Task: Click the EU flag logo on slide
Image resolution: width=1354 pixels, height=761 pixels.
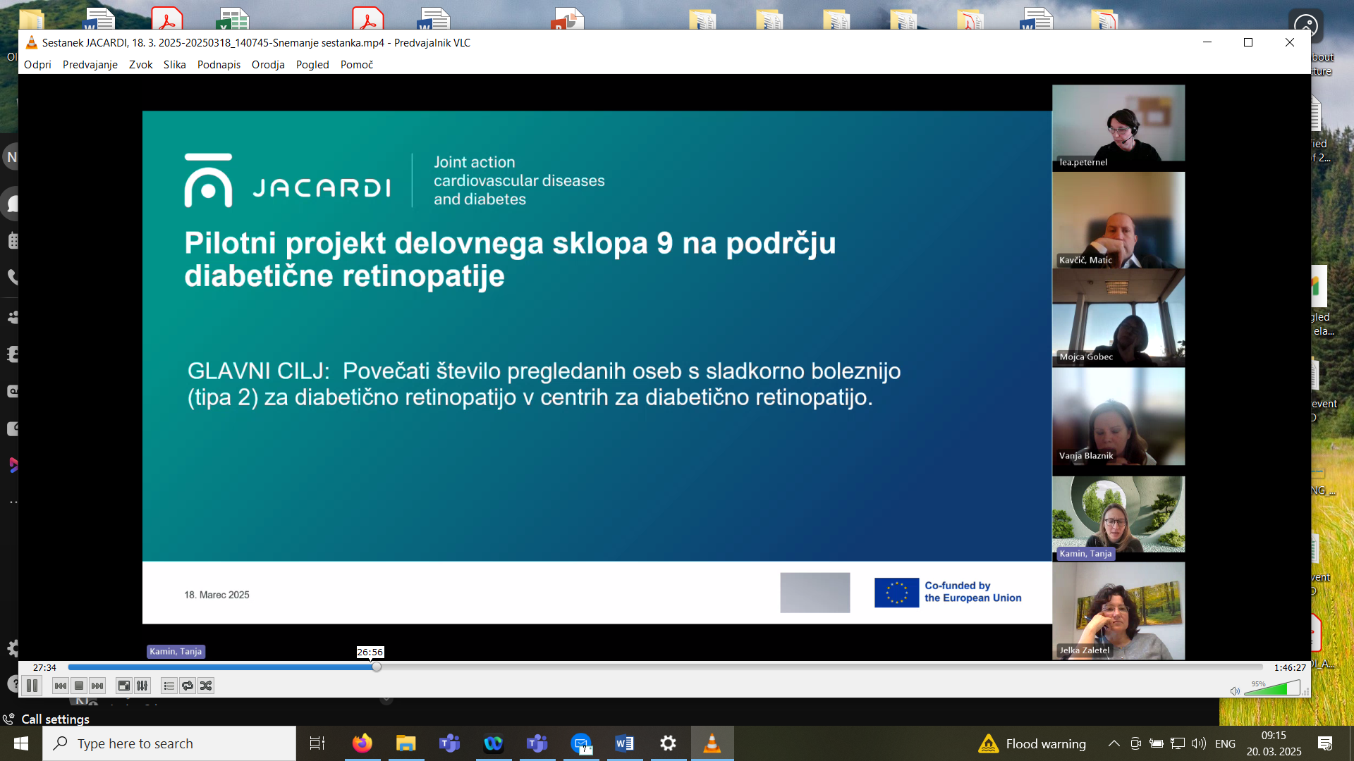Action: coord(896,593)
